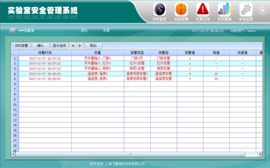Open the 显示选项 display options
This screenshot has width=270, height=168.
point(59,46)
